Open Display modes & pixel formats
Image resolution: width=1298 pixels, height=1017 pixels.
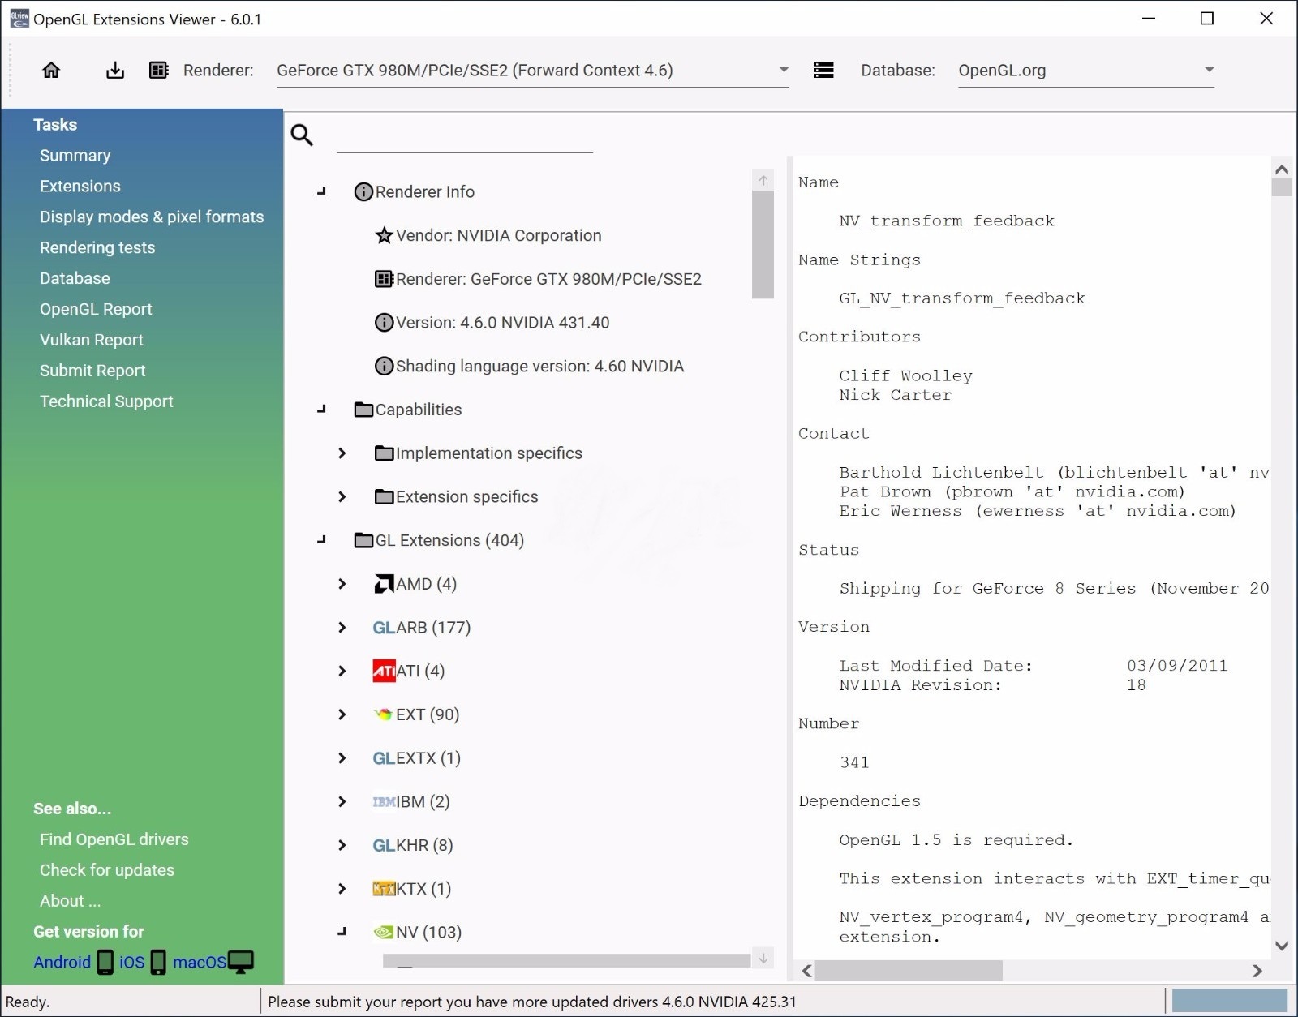pos(152,217)
